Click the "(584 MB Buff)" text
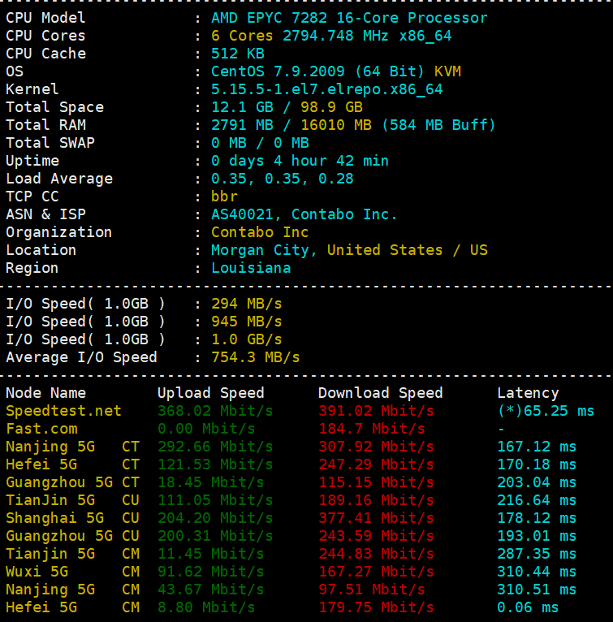 click(x=438, y=125)
